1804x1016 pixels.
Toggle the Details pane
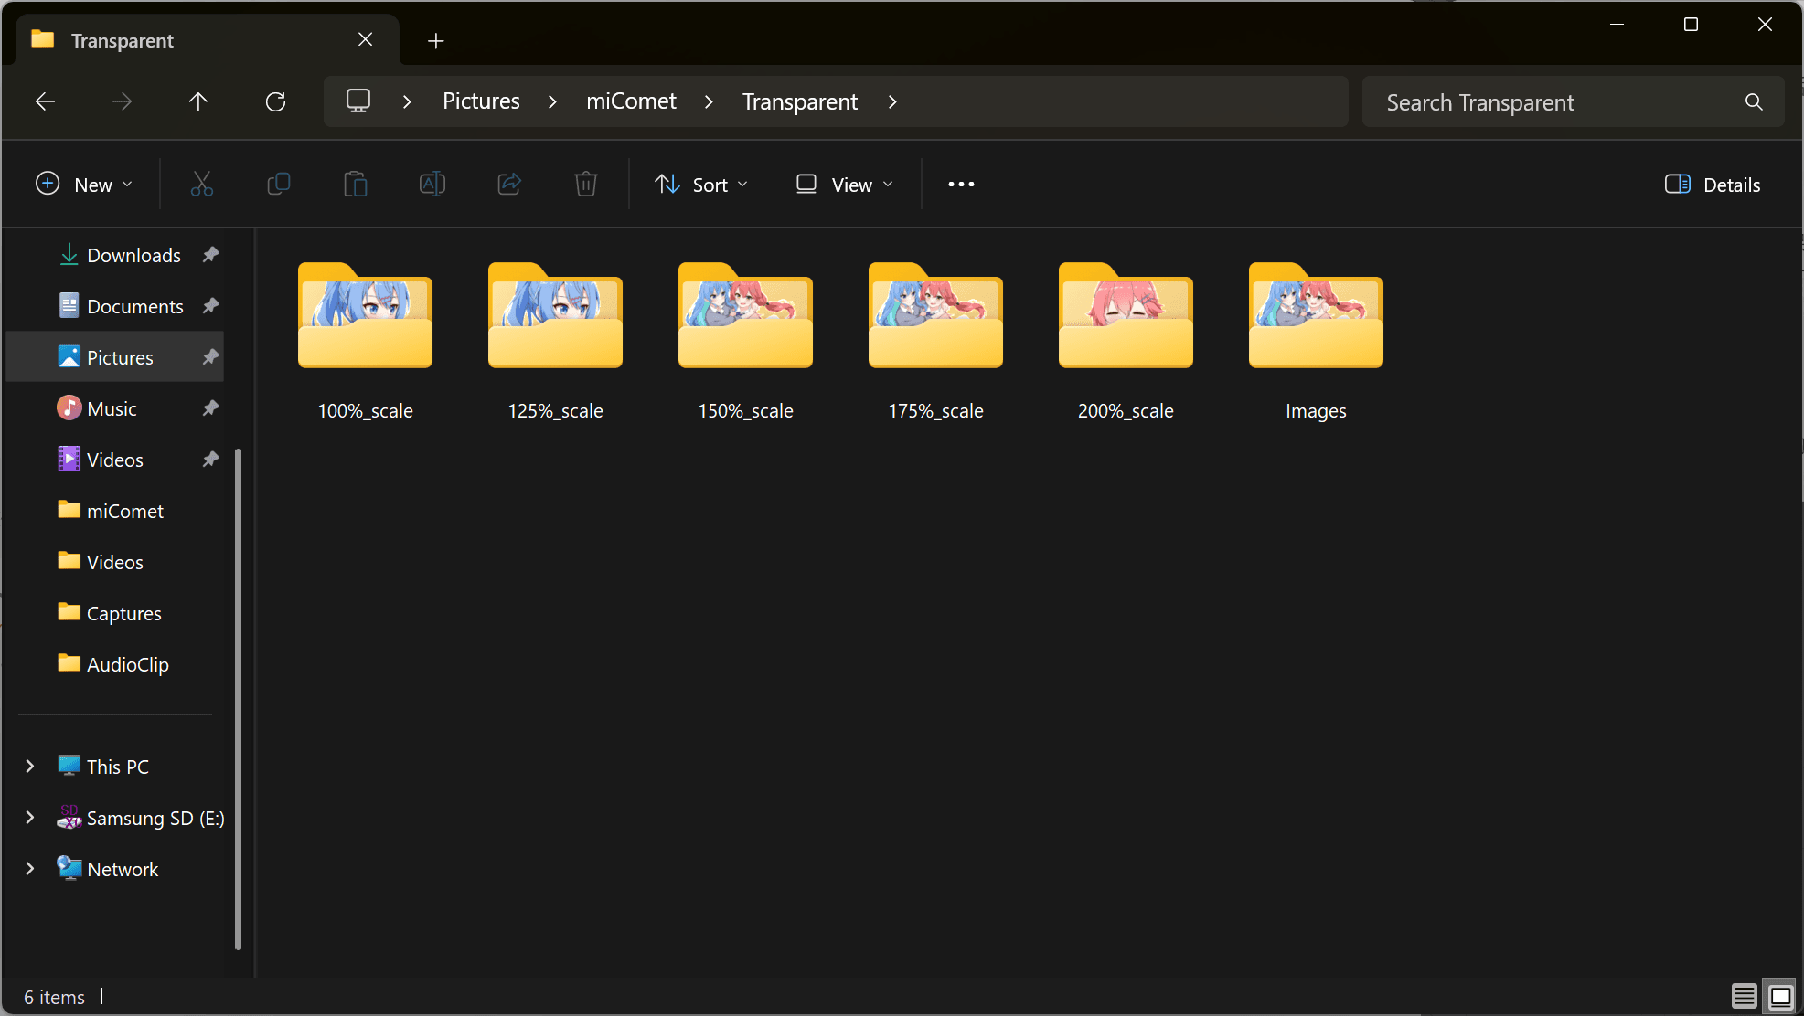click(x=1713, y=185)
